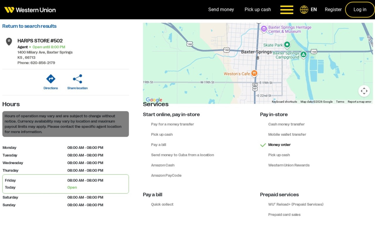
Task: Open Pick up cash in header
Action: pos(258,10)
